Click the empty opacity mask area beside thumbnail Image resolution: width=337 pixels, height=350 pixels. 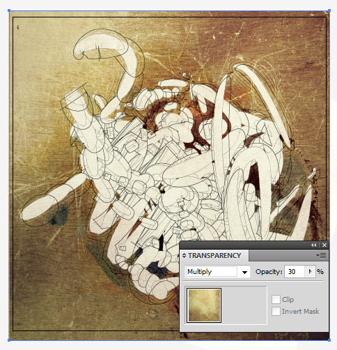(244, 305)
